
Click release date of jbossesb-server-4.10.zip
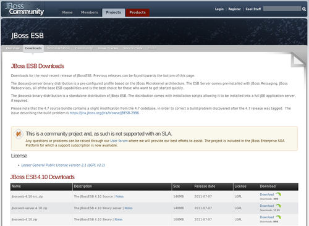tap(203, 208)
